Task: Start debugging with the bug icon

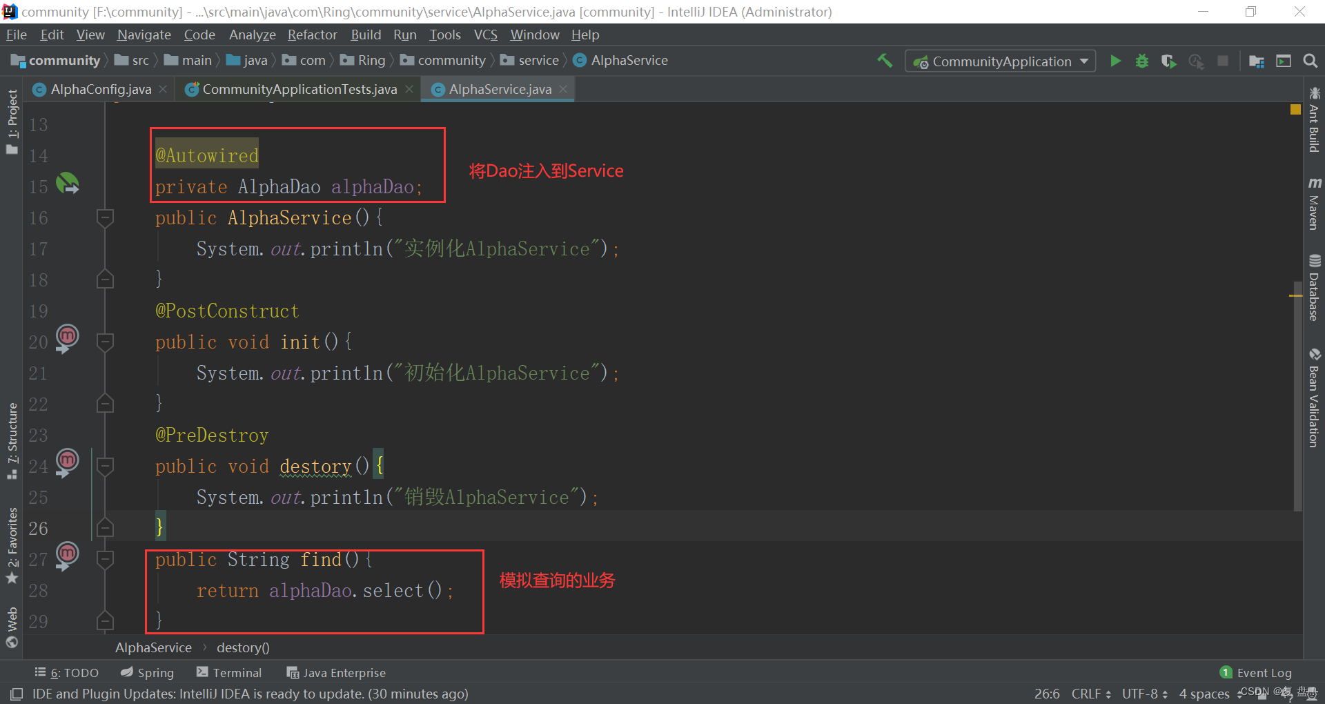Action: pyautogui.click(x=1142, y=61)
